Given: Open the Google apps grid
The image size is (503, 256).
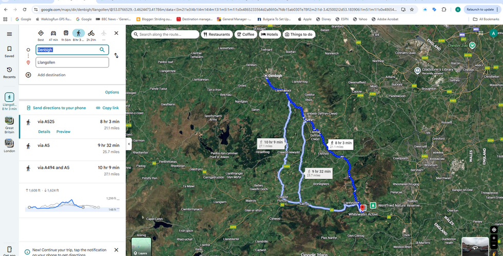Looking at the screenshot, I should click(480, 33).
